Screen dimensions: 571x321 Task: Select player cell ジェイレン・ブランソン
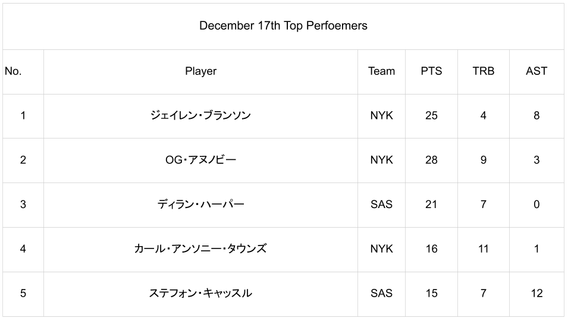pyautogui.click(x=200, y=115)
